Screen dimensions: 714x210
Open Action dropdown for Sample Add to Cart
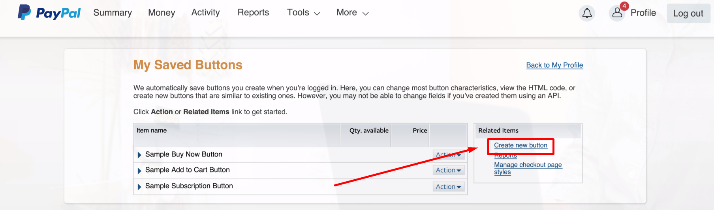point(448,170)
